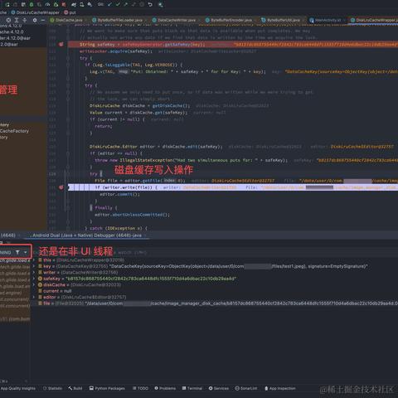This screenshot has height=398, width=398.
Task: Click the Expand All icon in Project panel
Action: [17, 20]
